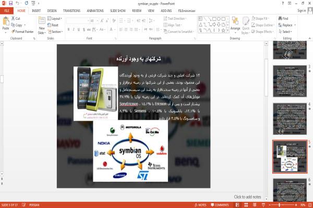Open the font name combo box

78,20
